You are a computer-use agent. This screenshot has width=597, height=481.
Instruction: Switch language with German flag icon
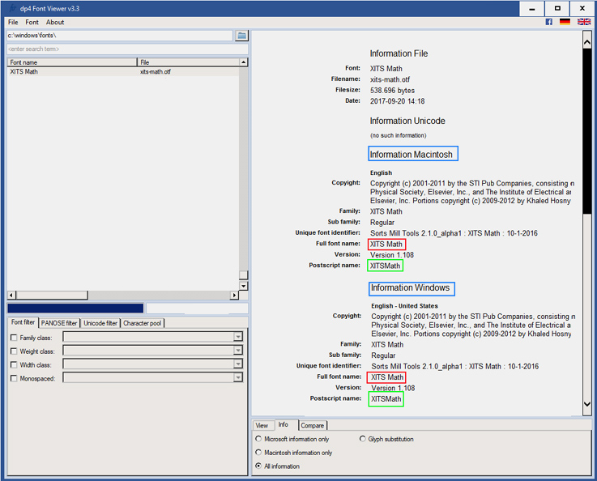tap(565, 22)
